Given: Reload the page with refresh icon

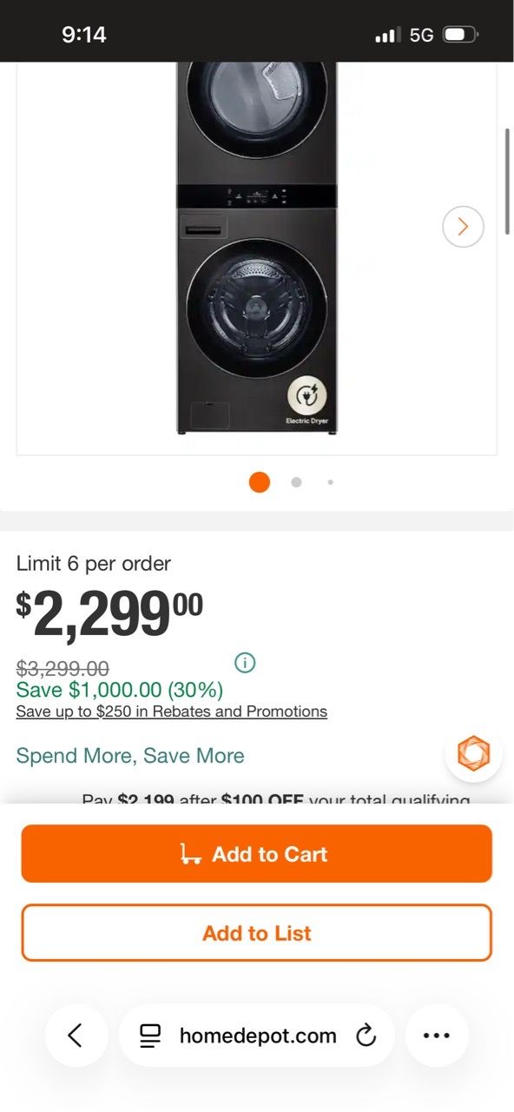Looking at the screenshot, I should pos(366,1036).
